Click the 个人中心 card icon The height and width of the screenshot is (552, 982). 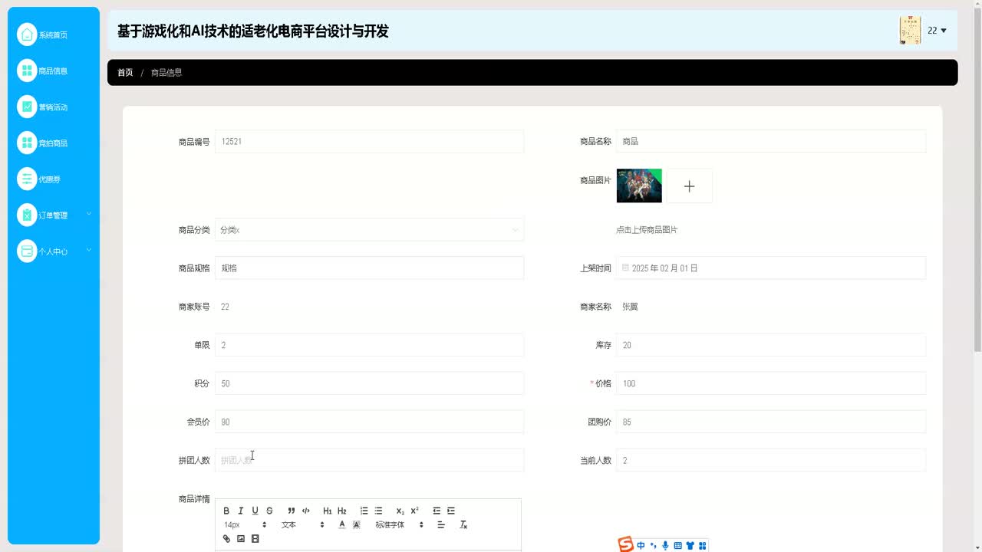(x=27, y=251)
